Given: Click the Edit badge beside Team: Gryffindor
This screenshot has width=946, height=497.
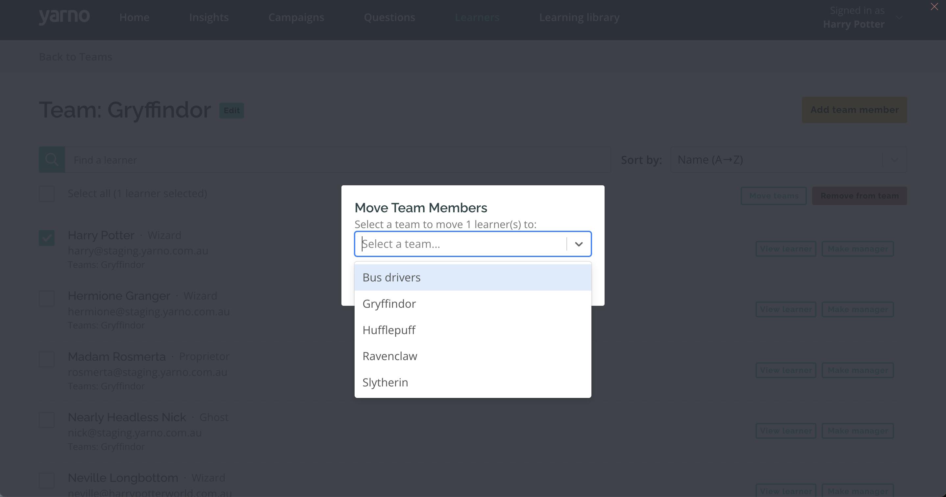Looking at the screenshot, I should tap(231, 110).
